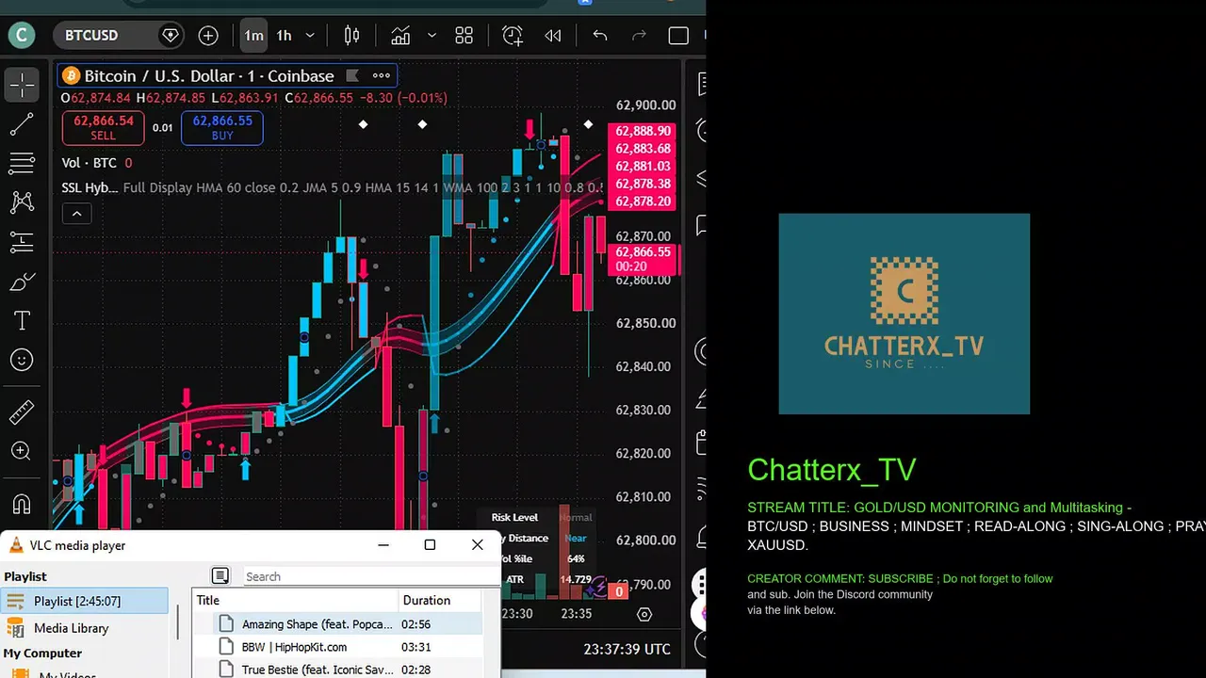Click the red SELL price button

coord(103,128)
